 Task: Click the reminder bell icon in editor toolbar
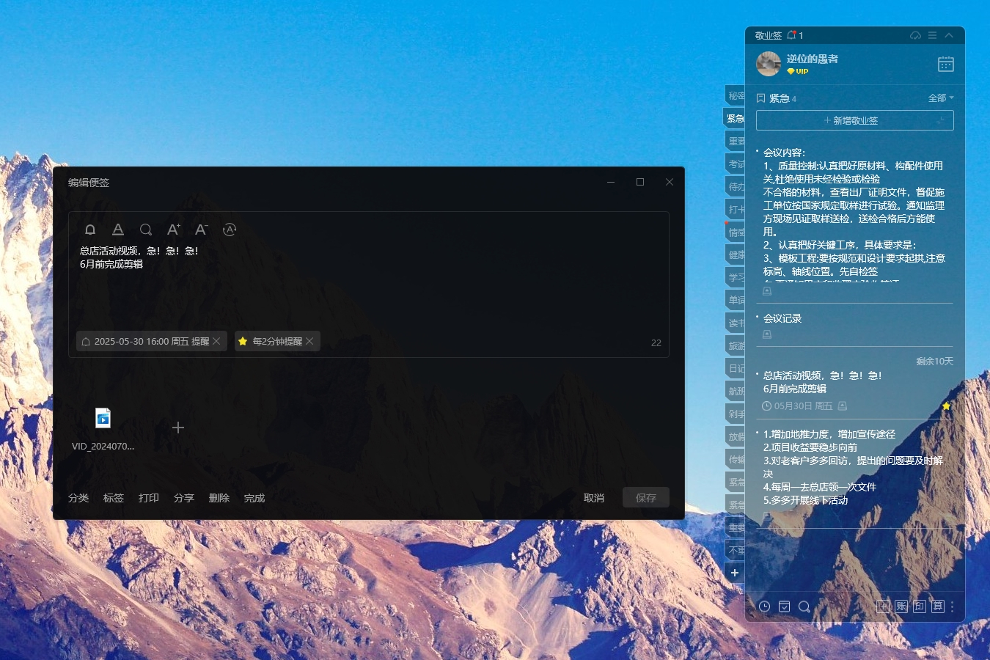click(90, 230)
